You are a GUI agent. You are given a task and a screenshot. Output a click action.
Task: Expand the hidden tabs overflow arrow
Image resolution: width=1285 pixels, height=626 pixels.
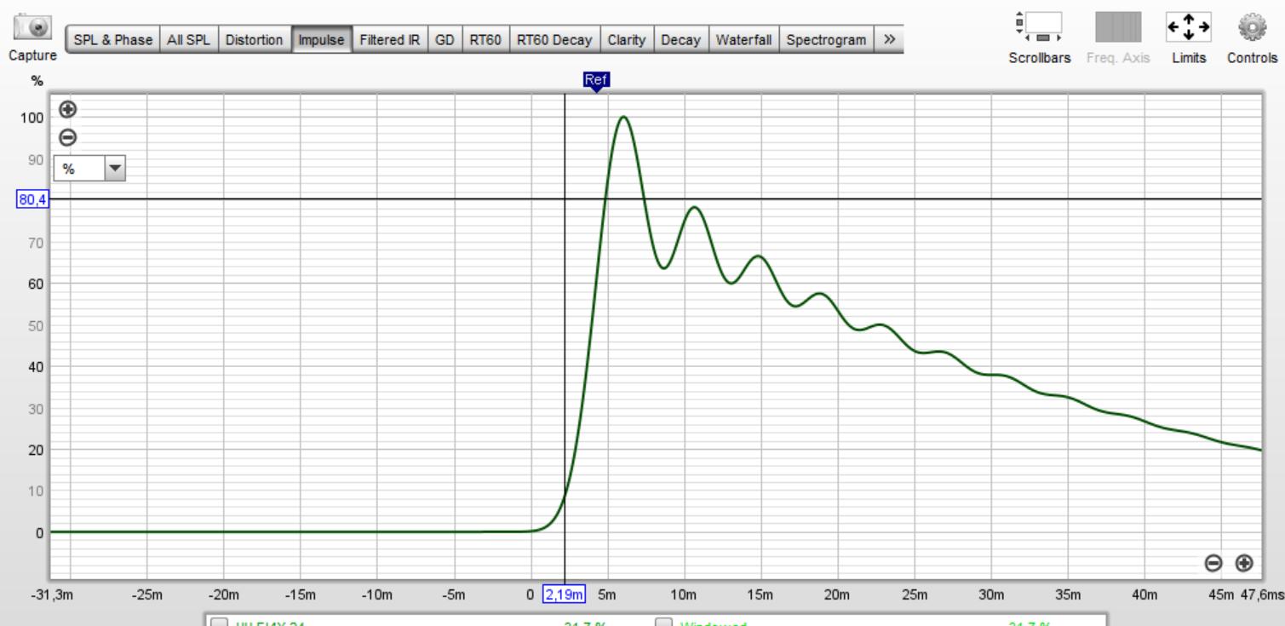tap(889, 40)
